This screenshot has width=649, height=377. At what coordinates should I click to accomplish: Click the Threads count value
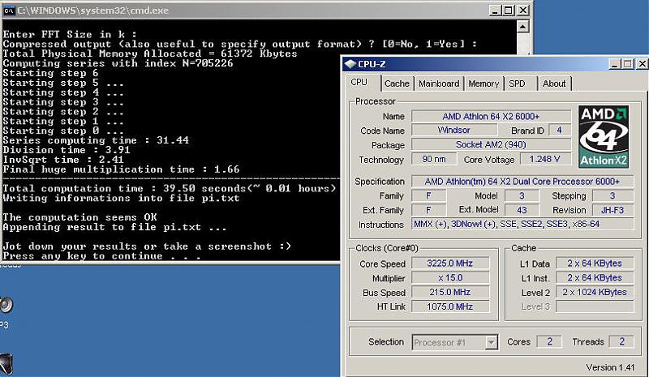[x=621, y=341]
